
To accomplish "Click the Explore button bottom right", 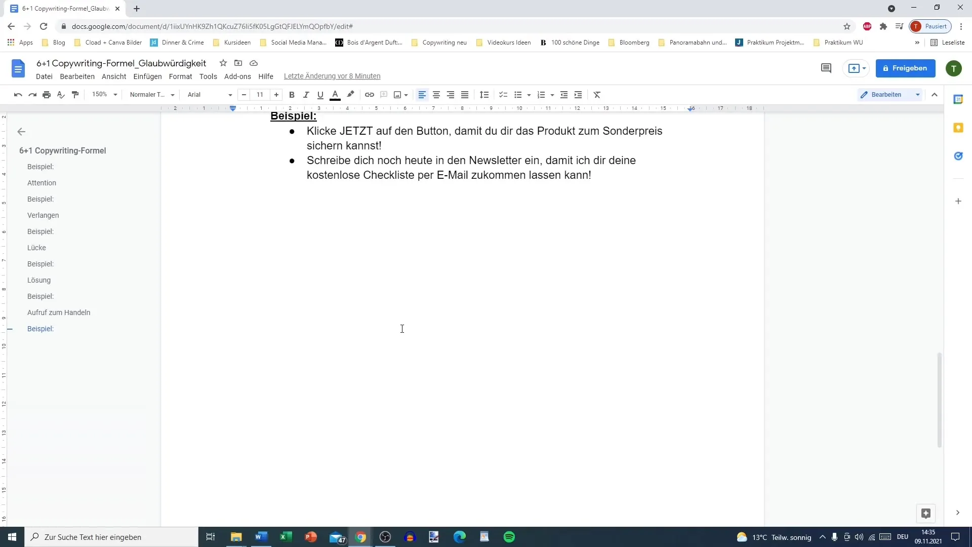I will click(926, 514).
